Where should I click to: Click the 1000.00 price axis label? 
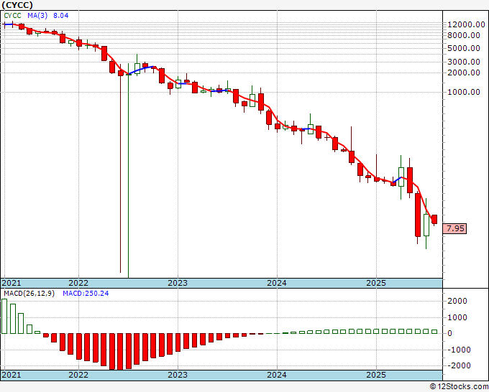coord(464,92)
